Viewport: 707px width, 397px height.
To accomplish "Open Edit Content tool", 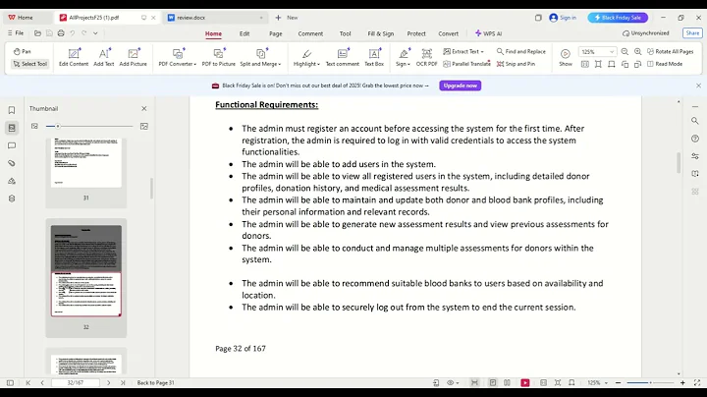I will 74,57.
